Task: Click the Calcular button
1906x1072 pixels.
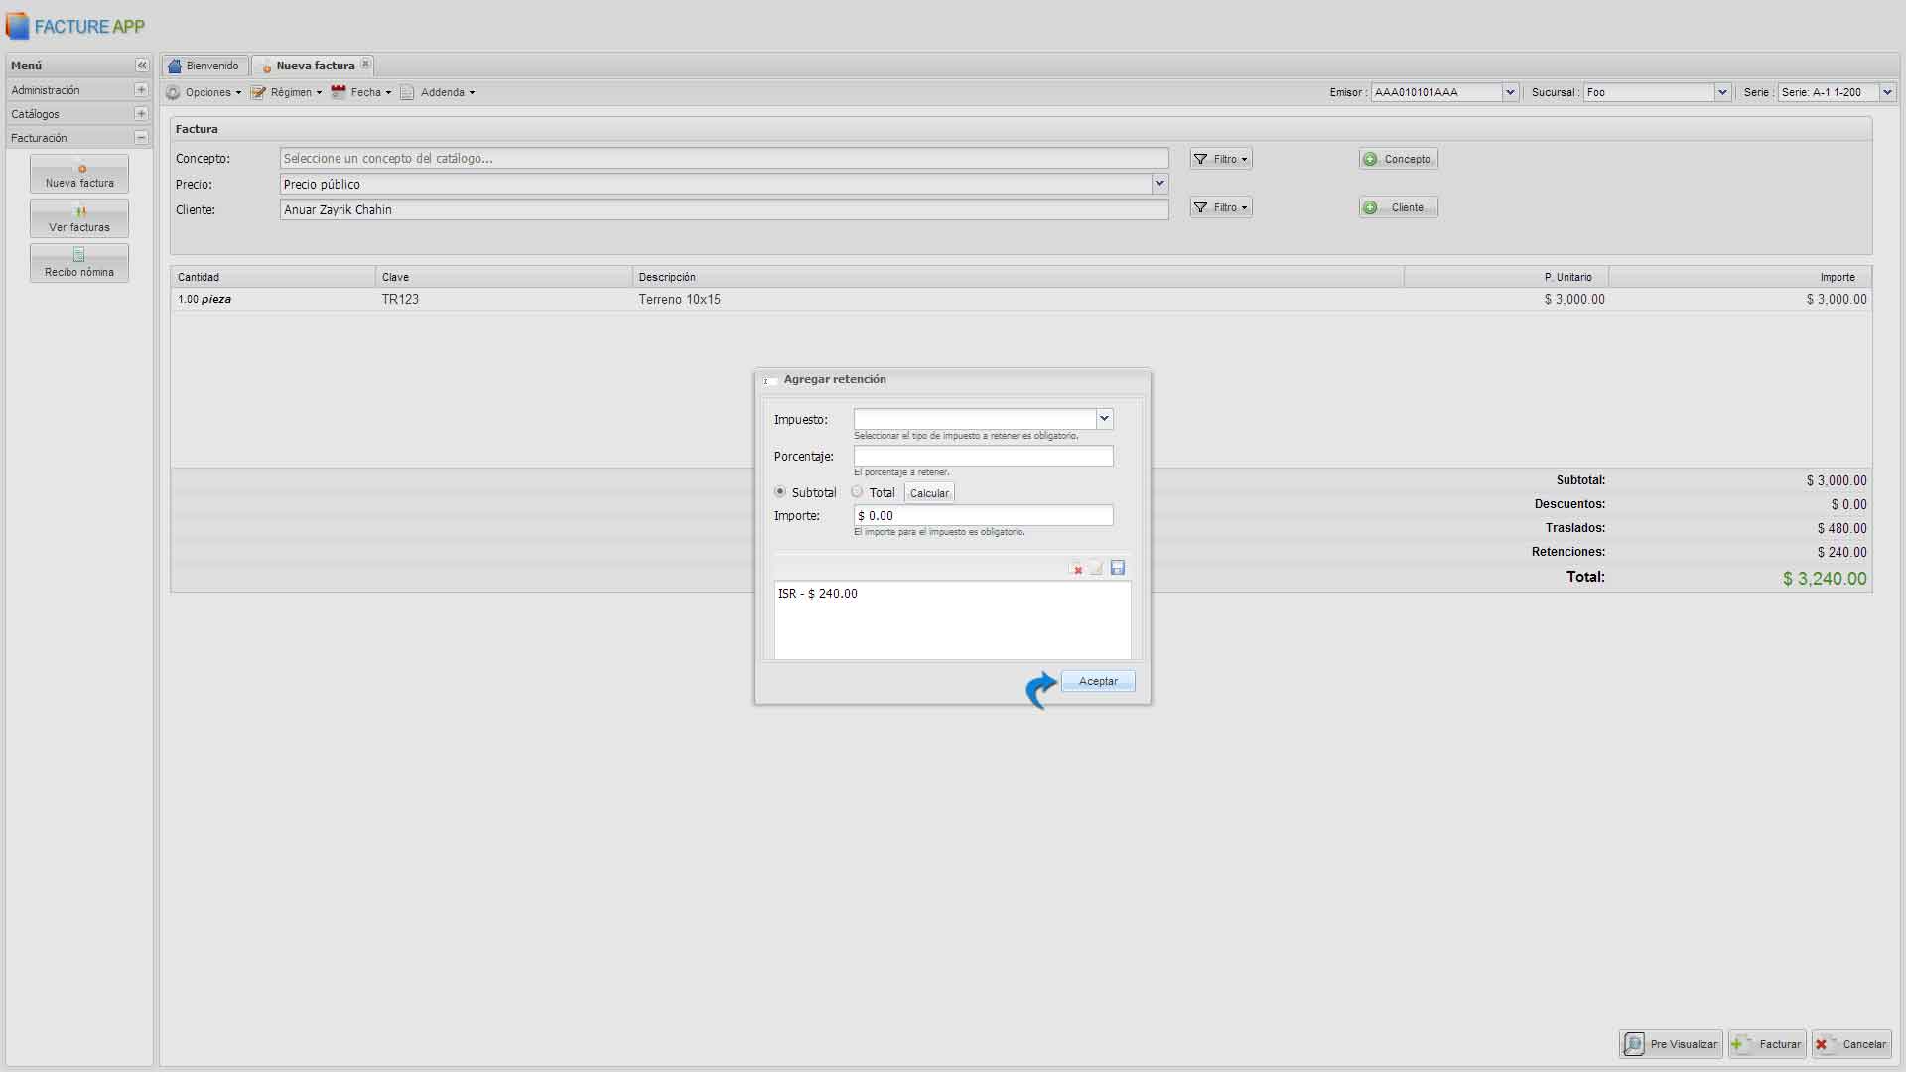Action: [x=929, y=493]
